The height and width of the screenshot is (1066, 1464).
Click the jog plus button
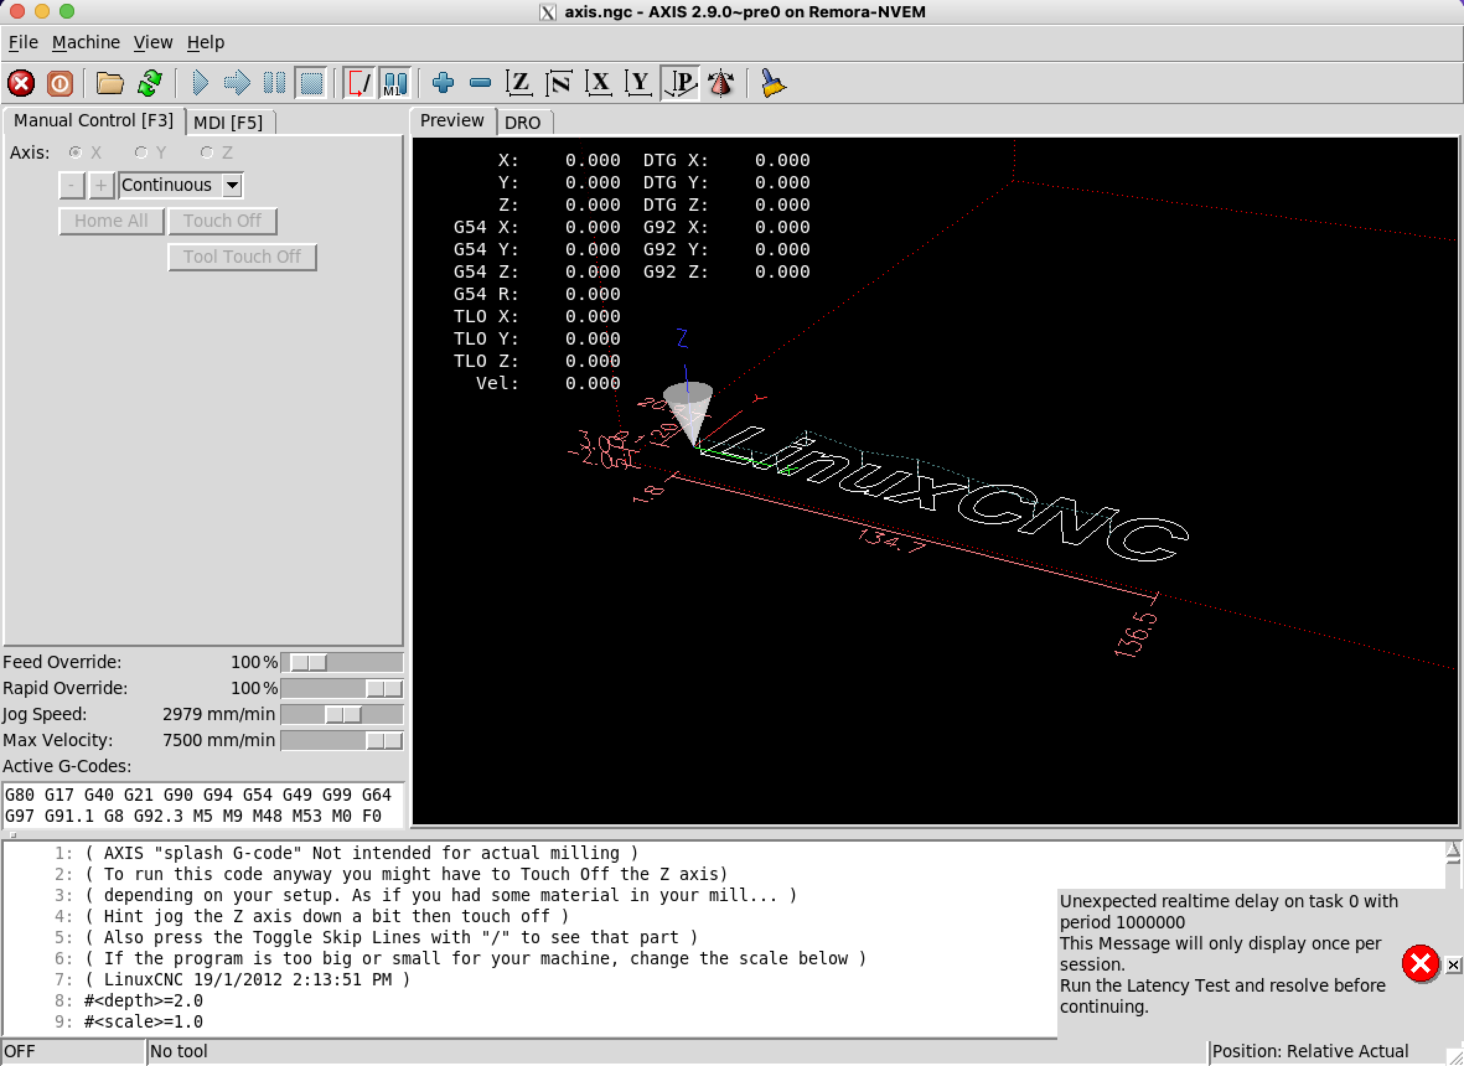tap(102, 185)
